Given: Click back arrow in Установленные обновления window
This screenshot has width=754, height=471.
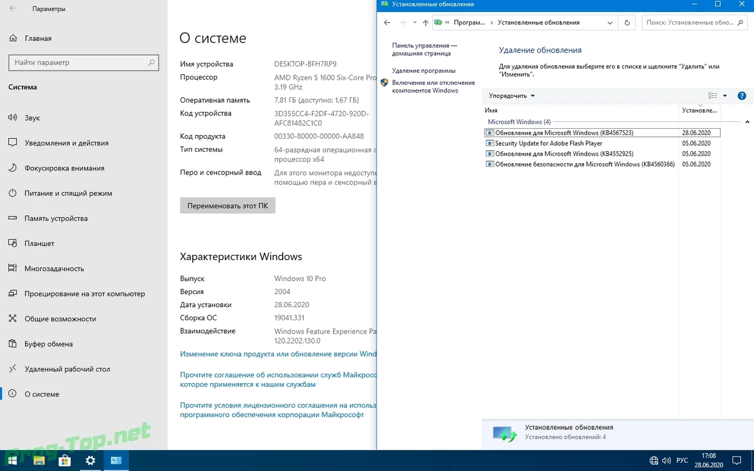Looking at the screenshot, I should click(x=388, y=23).
